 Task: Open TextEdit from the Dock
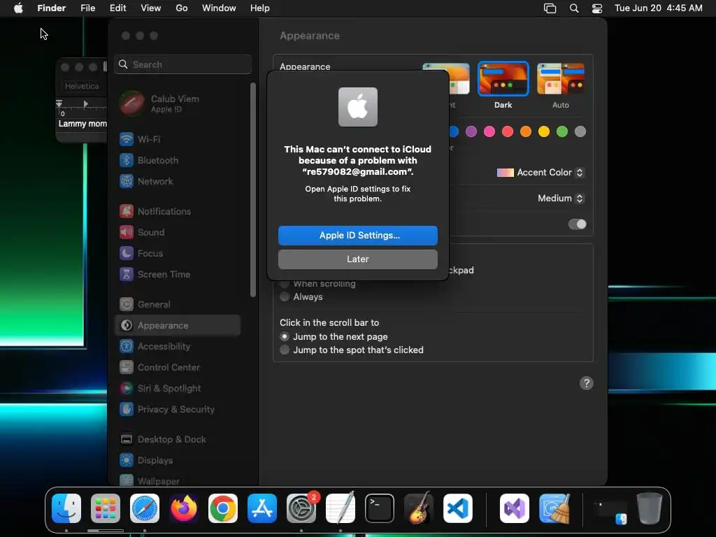[x=341, y=508]
